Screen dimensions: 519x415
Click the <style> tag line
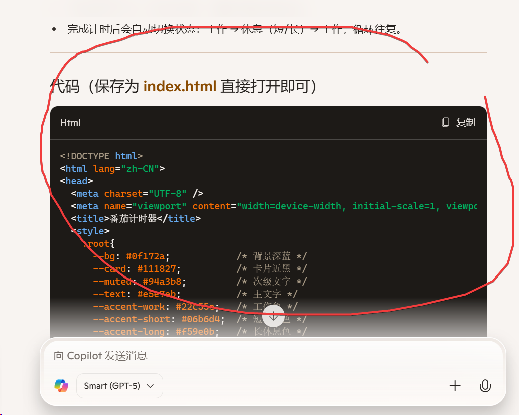click(x=90, y=231)
